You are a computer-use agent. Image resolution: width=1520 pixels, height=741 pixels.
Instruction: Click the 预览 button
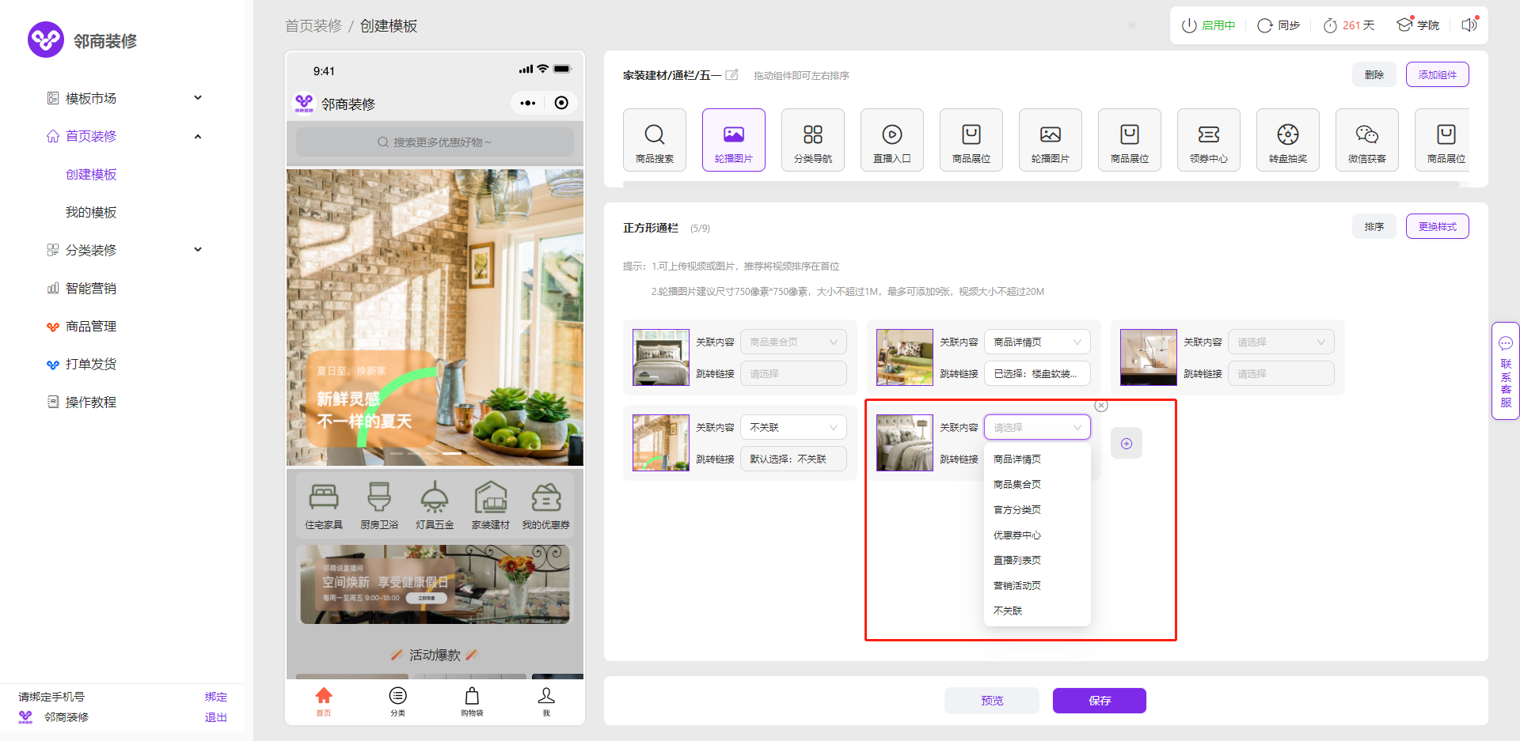[992, 701]
